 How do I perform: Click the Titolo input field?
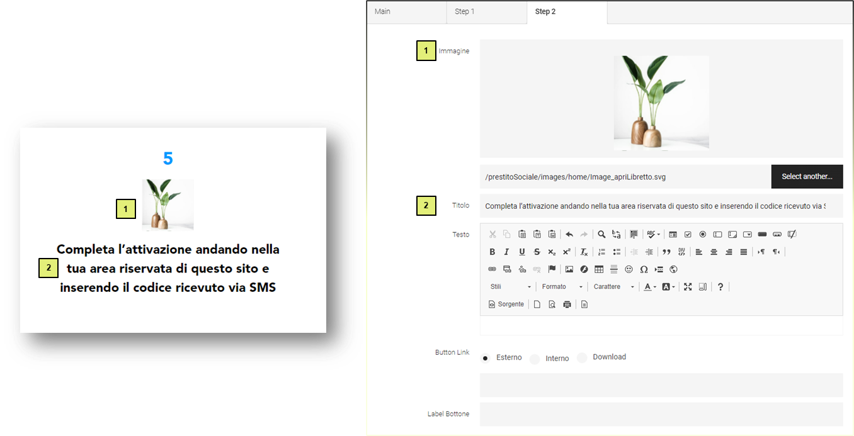pyautogui.click(x=661, y=206)
